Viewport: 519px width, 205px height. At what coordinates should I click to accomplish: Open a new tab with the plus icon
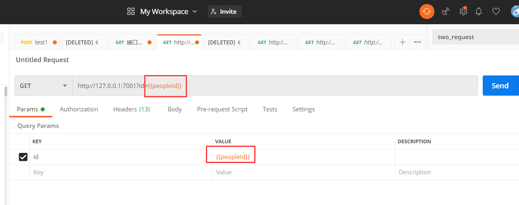pyautogui.click(x=402, y=42)
